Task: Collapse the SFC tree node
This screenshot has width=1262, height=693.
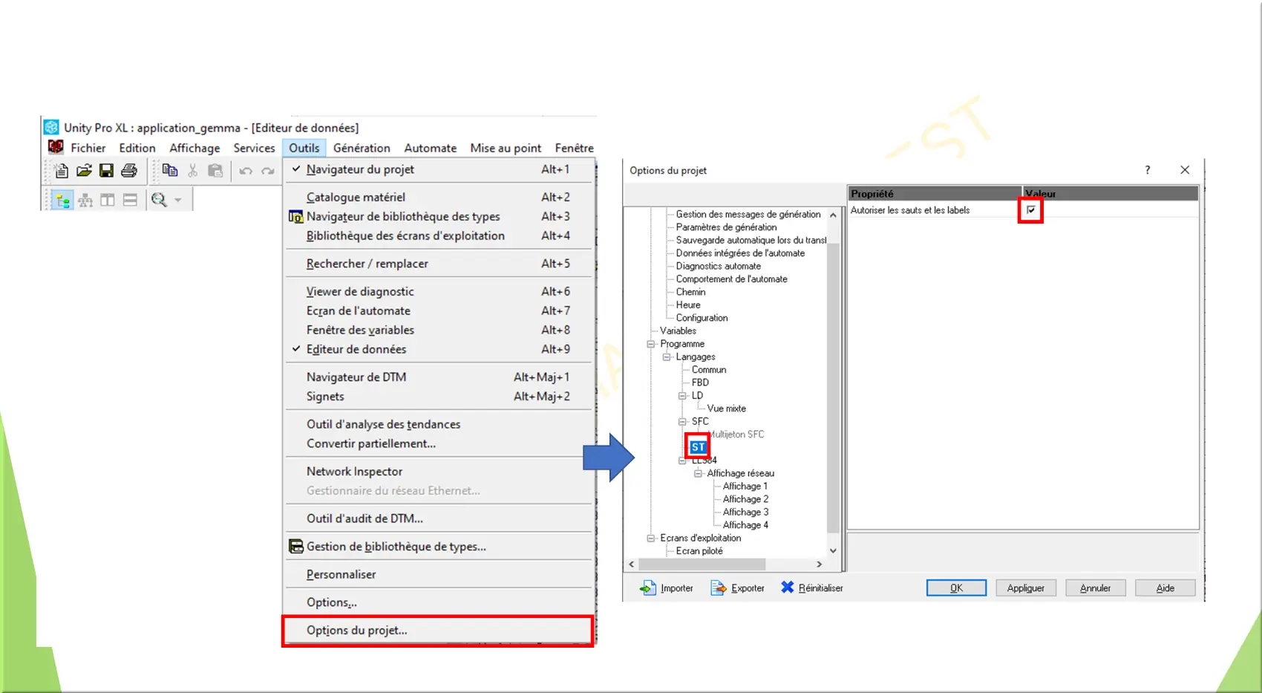Action: pos(682,421)
